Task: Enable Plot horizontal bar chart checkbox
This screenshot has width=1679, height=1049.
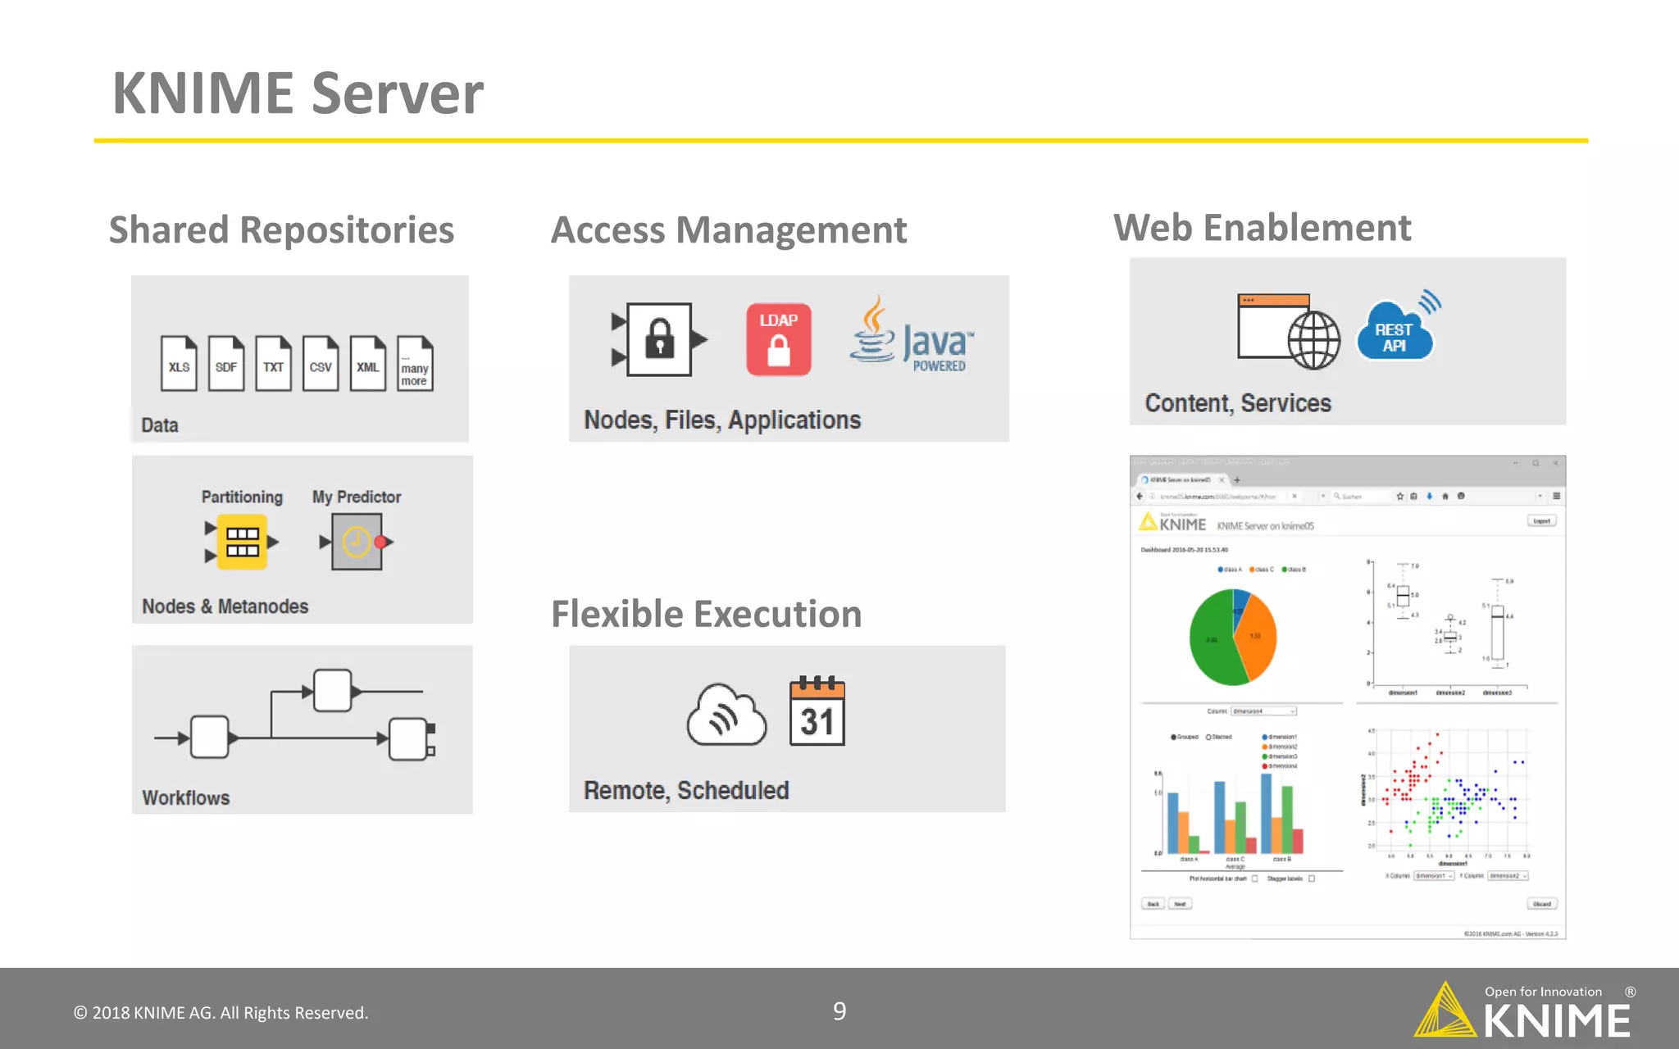Action: (x=1254, y=879)
